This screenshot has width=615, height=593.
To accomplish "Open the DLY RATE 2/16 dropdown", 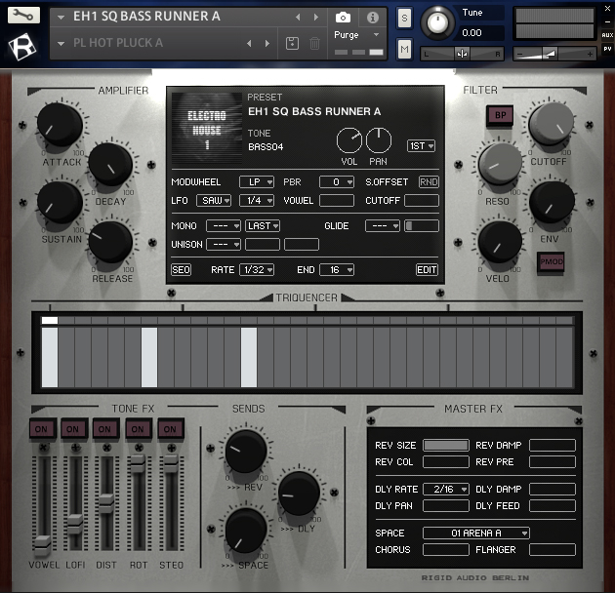I will [x=446, y=490].
